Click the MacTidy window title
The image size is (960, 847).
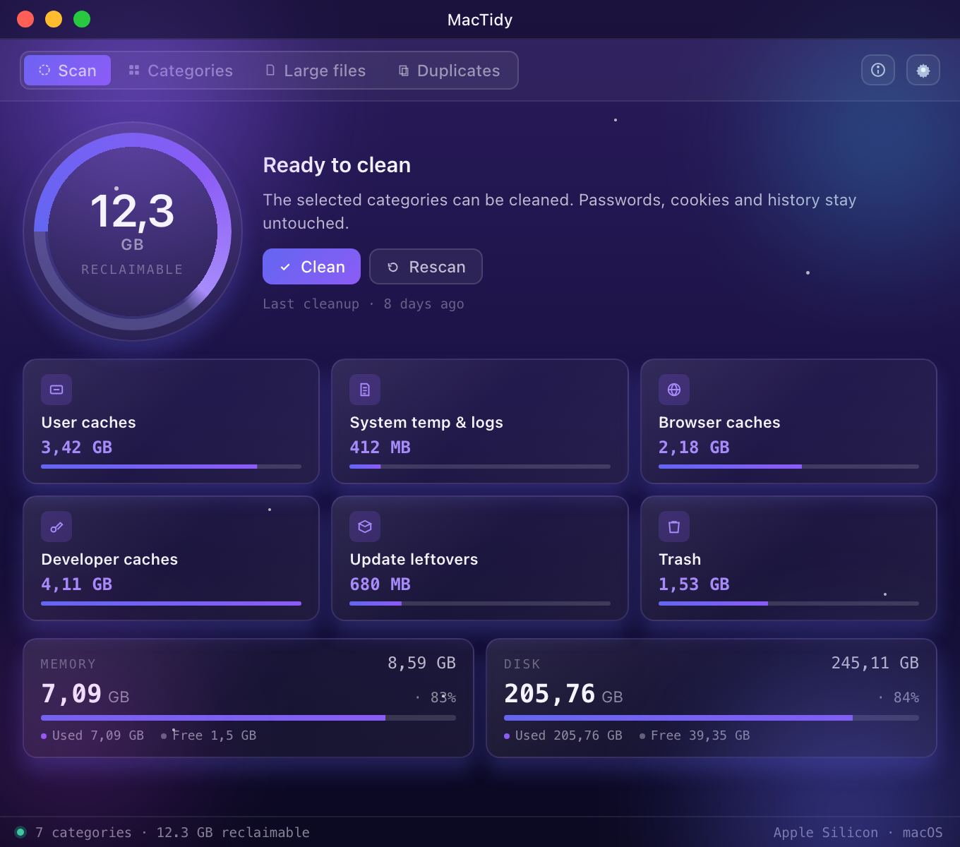(x=480, y=20)
